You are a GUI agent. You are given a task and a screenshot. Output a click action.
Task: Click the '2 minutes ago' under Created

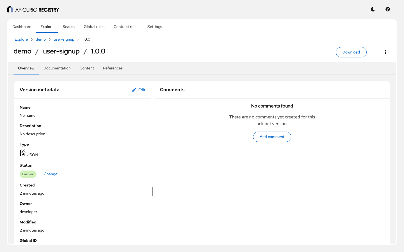pyautogui.click(x=32, y=193)
